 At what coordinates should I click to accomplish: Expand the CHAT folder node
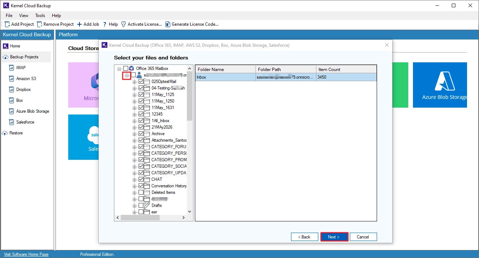(x=134, y=180)
